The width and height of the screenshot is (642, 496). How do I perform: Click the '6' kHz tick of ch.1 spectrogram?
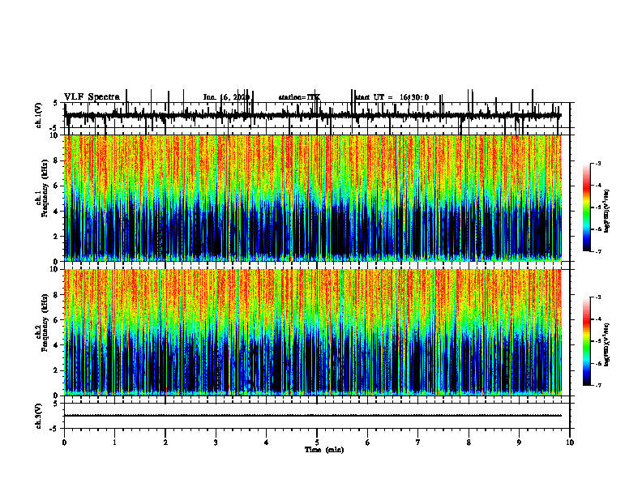[57, 186]
